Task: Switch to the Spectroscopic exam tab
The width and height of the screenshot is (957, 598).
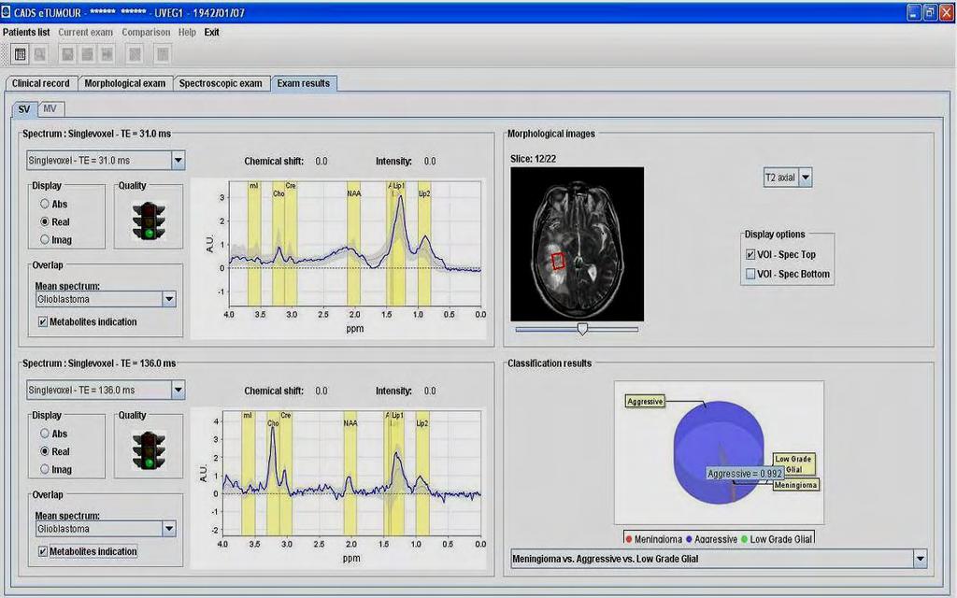Action: 221,83
